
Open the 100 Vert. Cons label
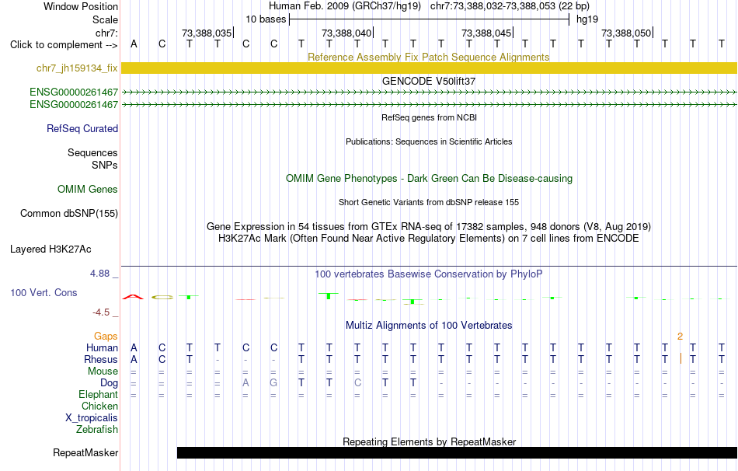pos(44,292)
